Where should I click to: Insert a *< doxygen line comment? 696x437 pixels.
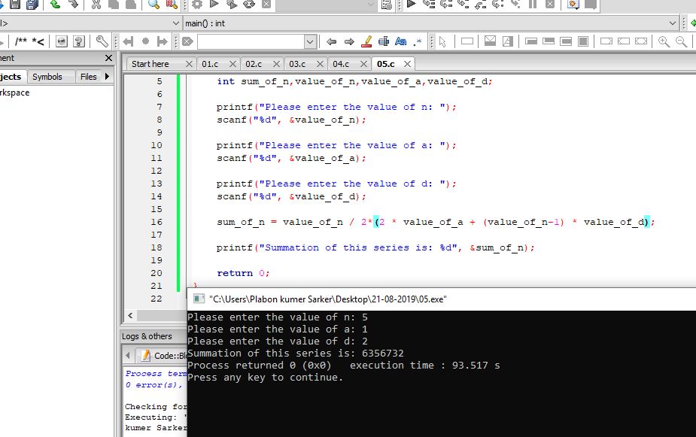[38, 41]
